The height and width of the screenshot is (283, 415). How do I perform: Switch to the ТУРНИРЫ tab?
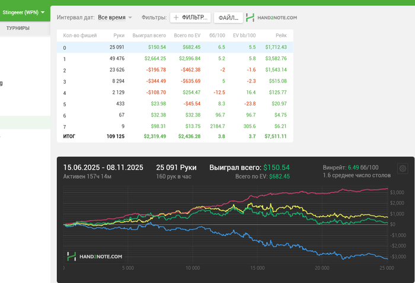18,28
